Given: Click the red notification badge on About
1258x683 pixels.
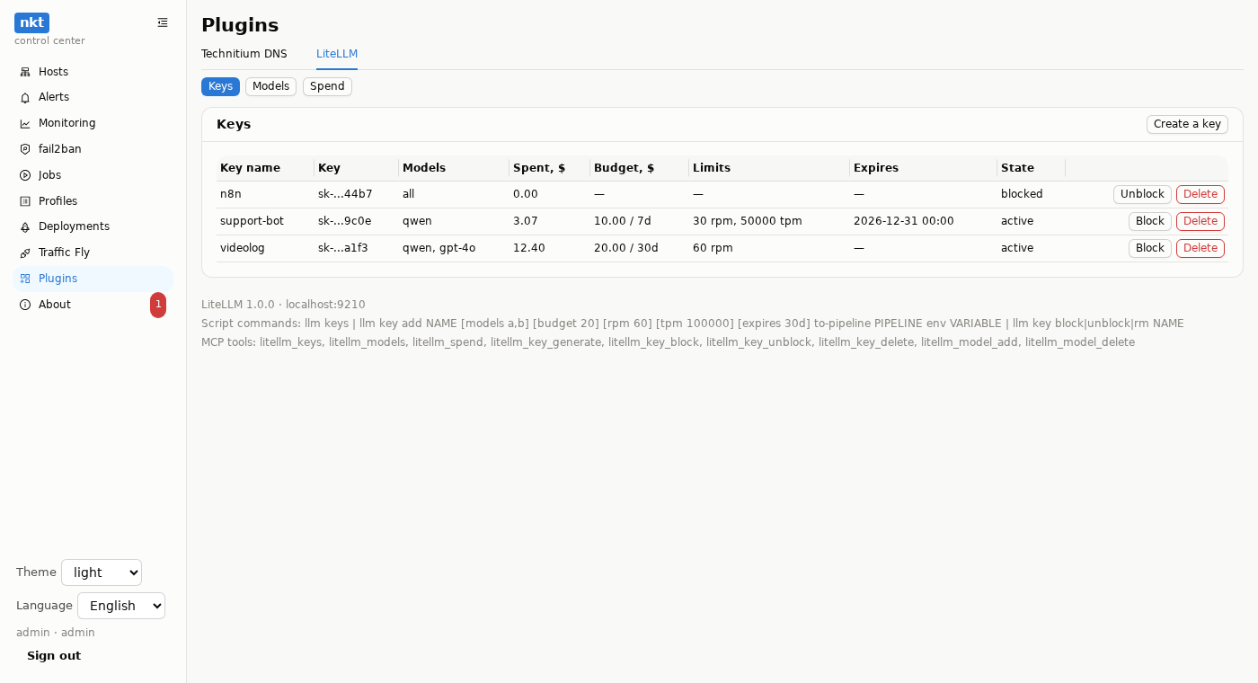Looking at the screenshot, I should [x=158, y=305].
